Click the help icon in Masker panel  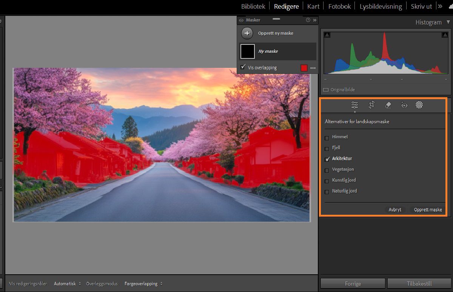(x=308, y=20)
